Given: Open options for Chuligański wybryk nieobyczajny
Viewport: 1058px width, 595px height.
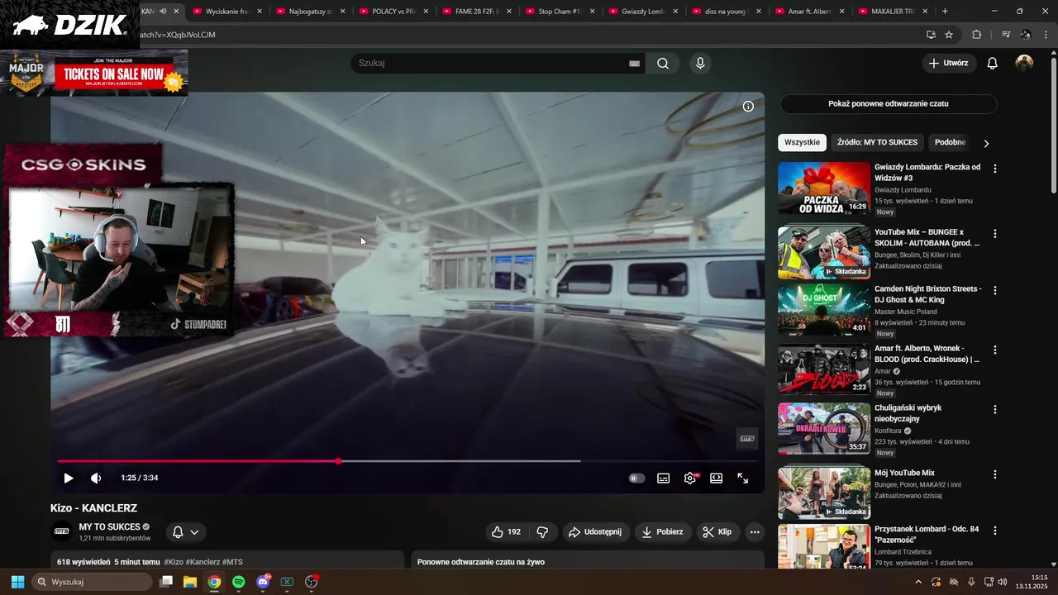Looking at the screenshot, I should click(995, 410).
